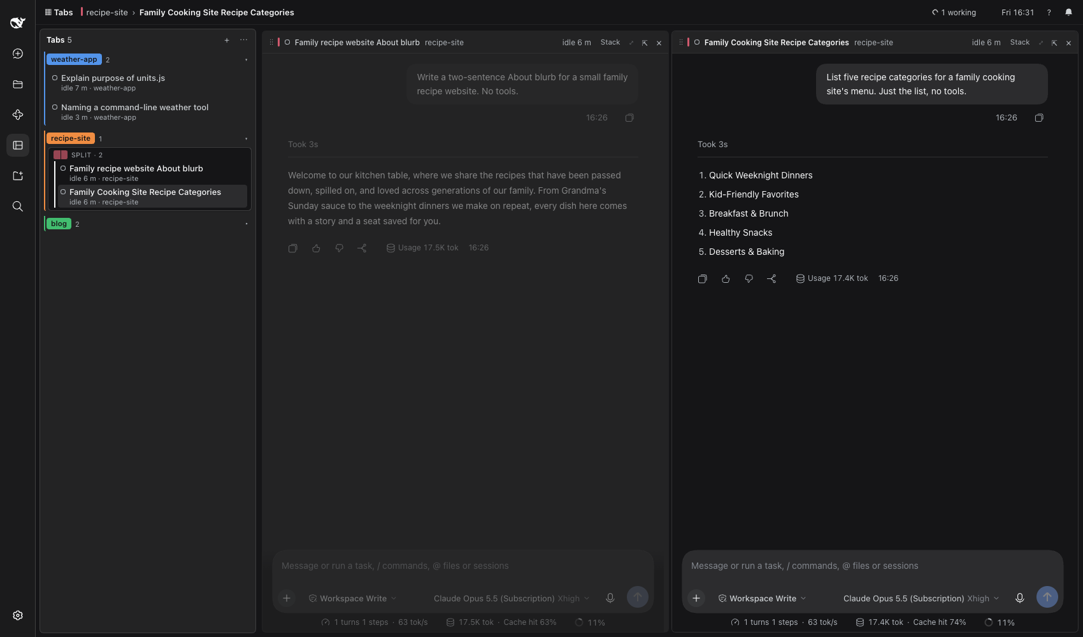Copy the Recipe Categories response
Screen dimensions: 1083x637
point(703,278)
